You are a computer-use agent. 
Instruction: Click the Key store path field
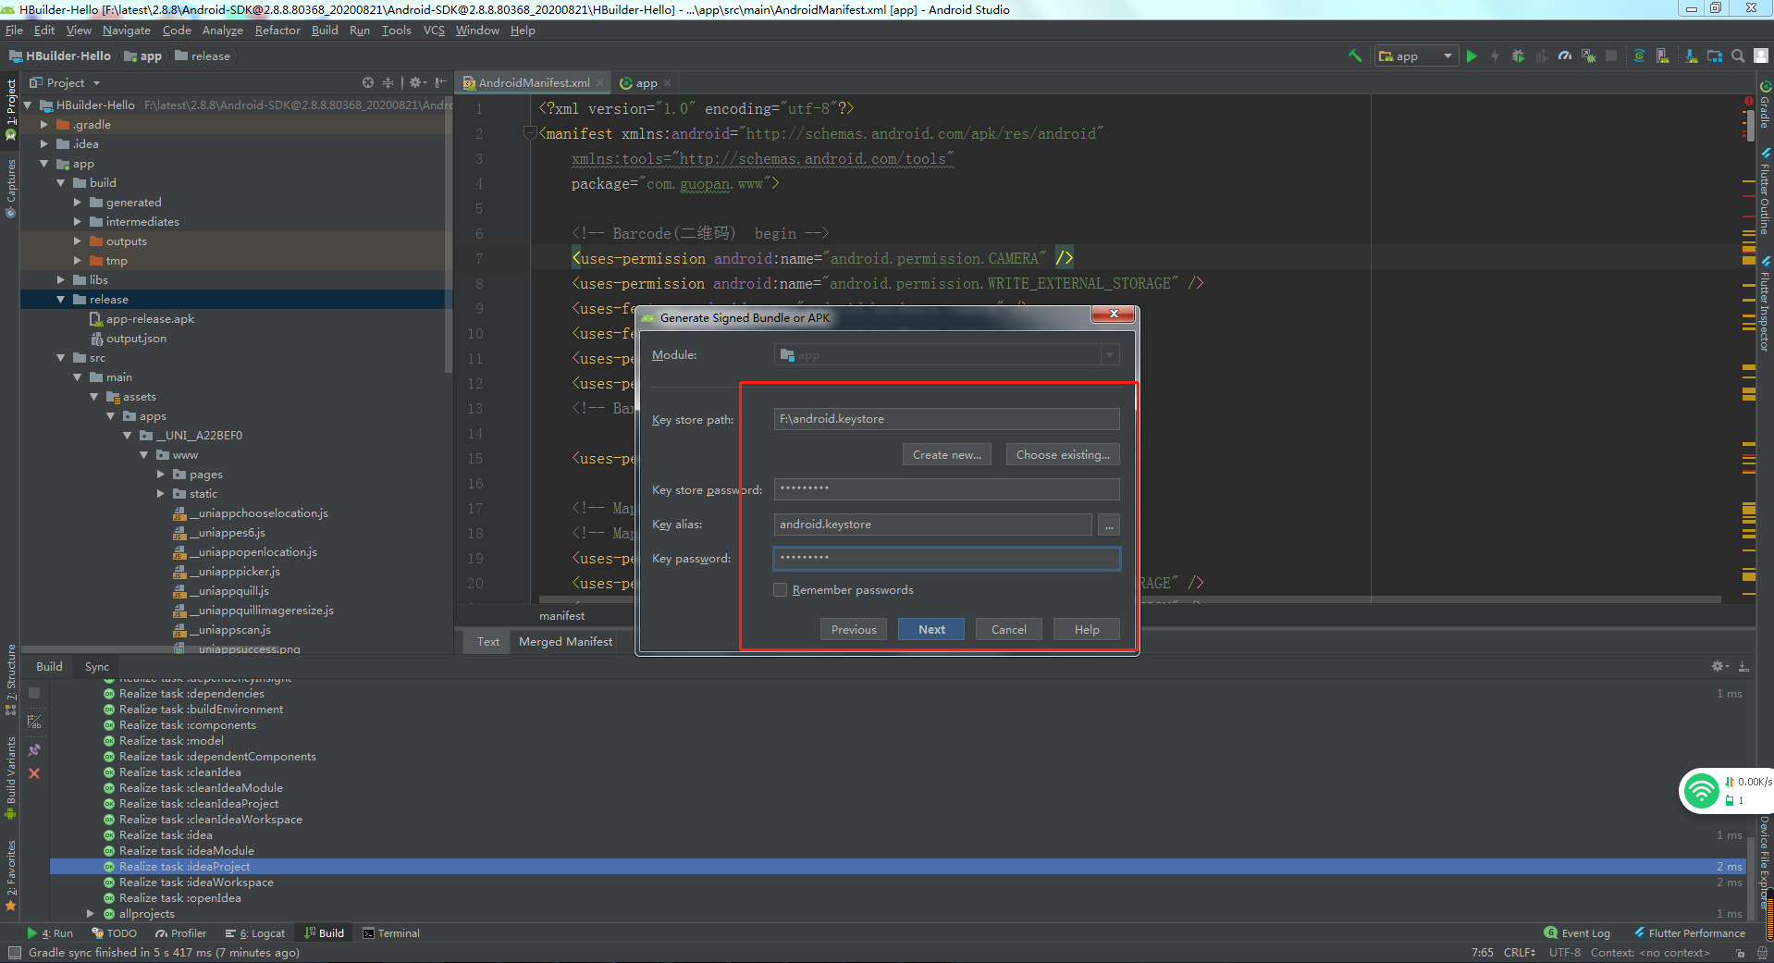pyautogui.click(x=946, y=419)
